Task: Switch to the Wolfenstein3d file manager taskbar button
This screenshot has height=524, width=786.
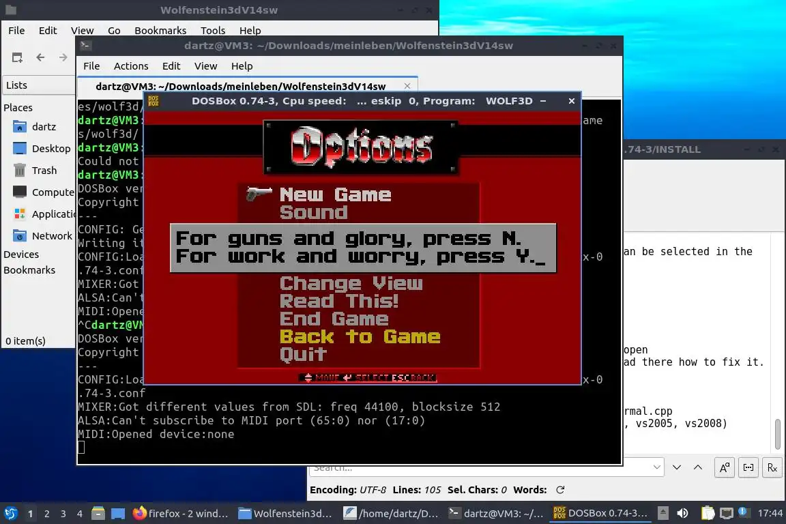Action: coord(285,513)
